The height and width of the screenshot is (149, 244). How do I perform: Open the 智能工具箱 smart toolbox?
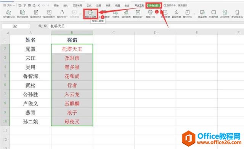click(x=91, y=14)
